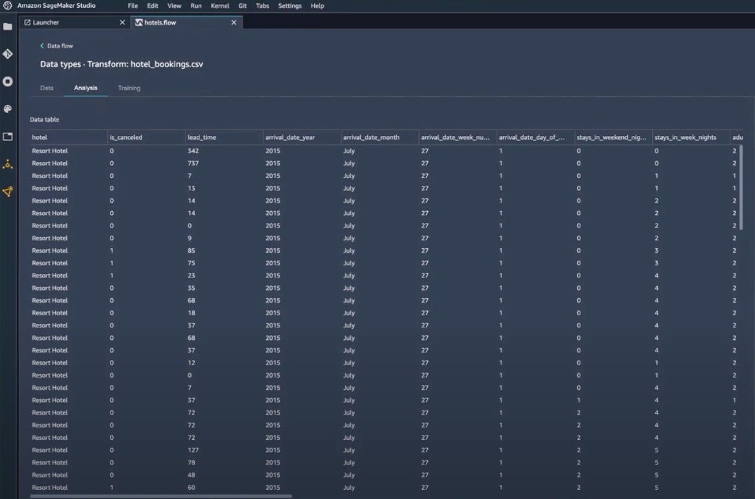
Task: Click the Launcher tab icon
Action: (27, 22)
